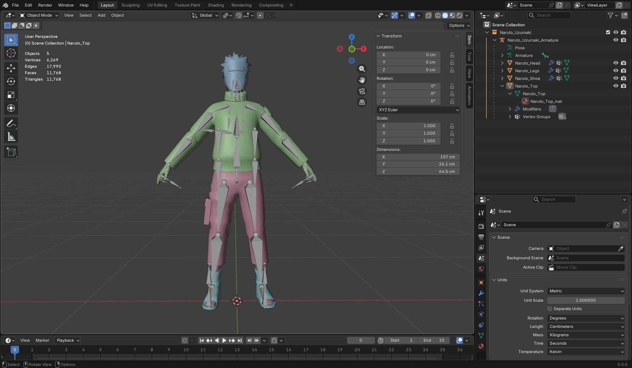The image size is (632, 368).
Task: Select the Add Cube tool
Action: (11, 152)
